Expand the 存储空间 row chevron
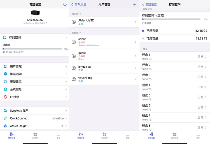210x145 pixels. tap(66, 37)
